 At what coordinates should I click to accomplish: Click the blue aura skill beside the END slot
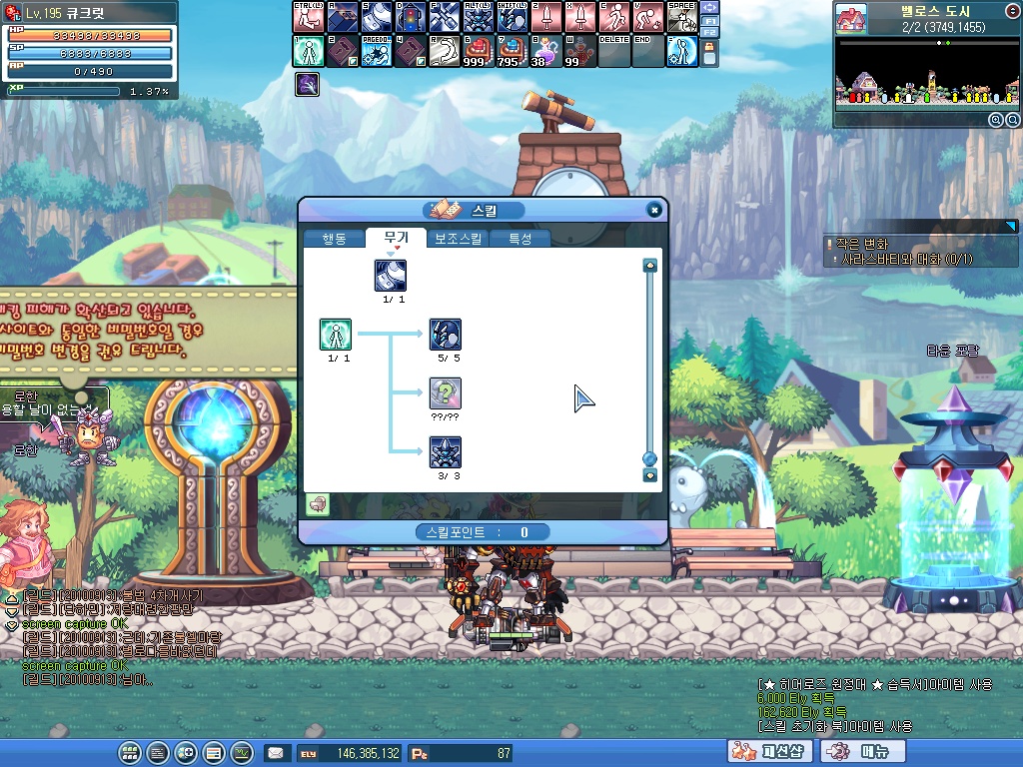point(681,51)
